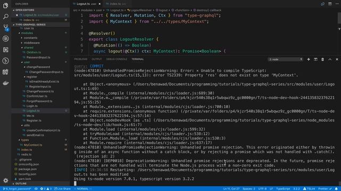
Task: Switch to the index.ts editor tab
Action: 115,4
